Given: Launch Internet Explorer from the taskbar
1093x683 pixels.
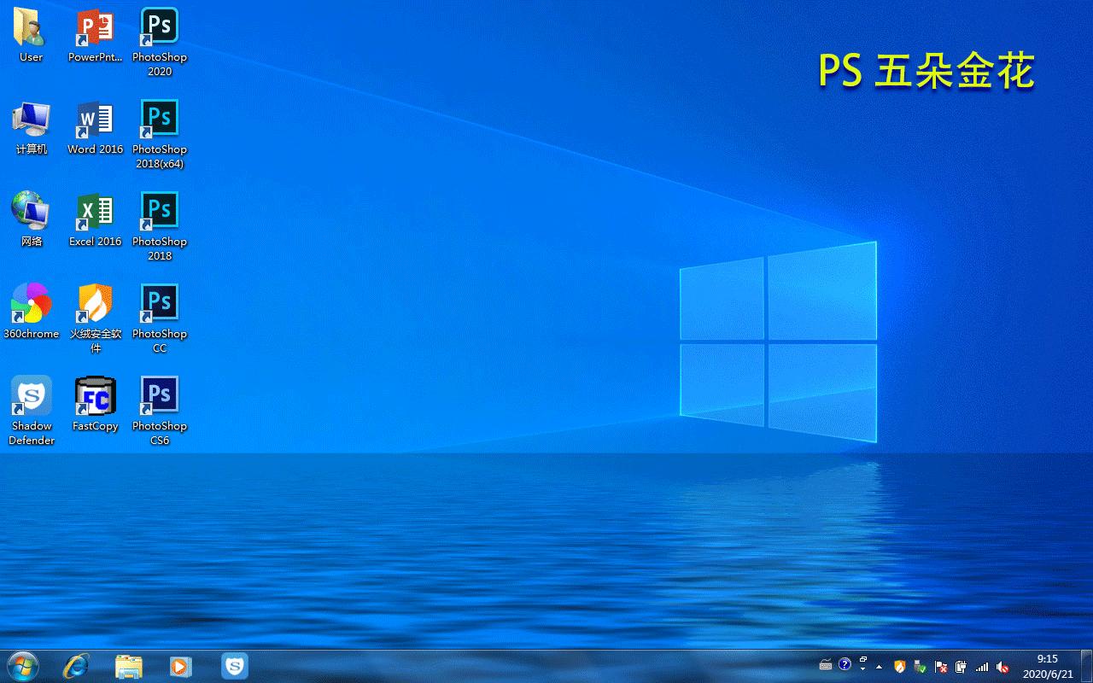Looking at the screenshot, I should pos(76,666).
